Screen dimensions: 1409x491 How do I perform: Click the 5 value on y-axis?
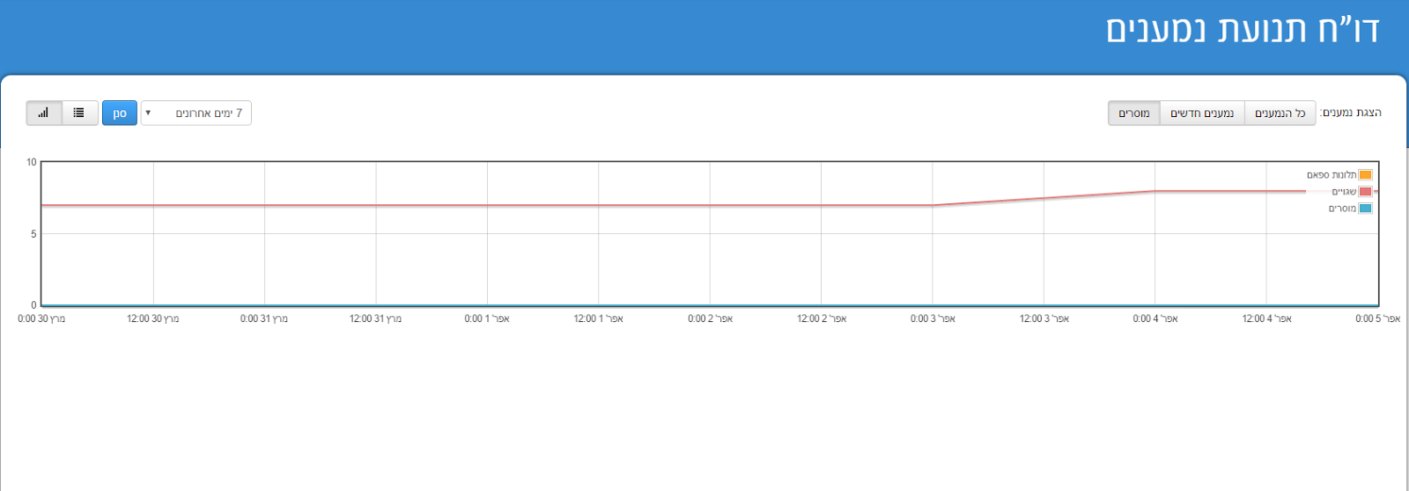pyautogui.click(x=33, y=234)
